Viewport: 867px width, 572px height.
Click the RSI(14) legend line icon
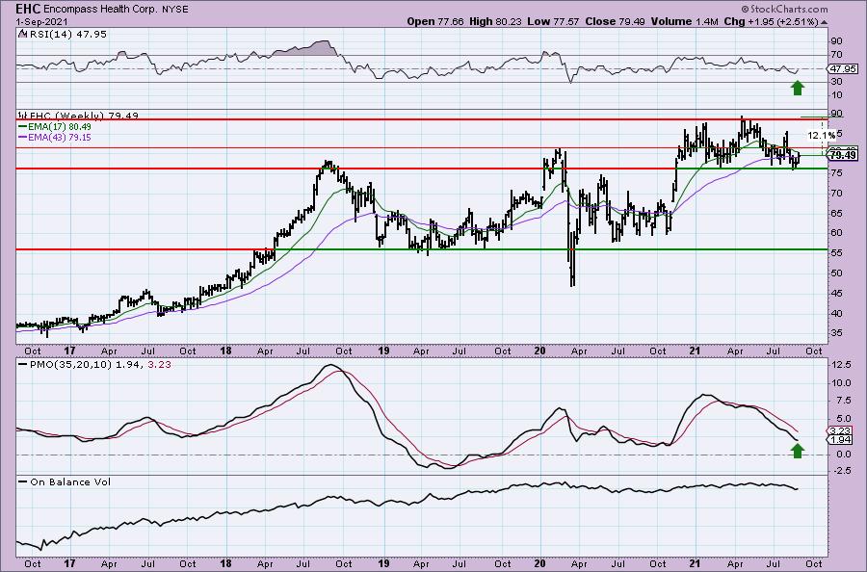coord(22,34)
